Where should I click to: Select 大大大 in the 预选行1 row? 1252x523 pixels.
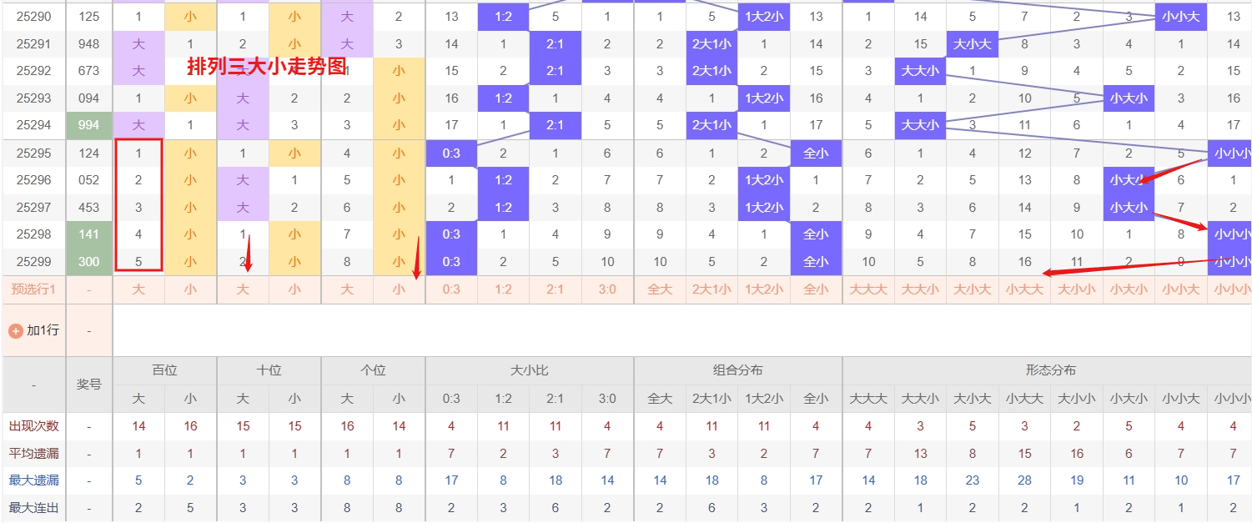tap(868, 289)
